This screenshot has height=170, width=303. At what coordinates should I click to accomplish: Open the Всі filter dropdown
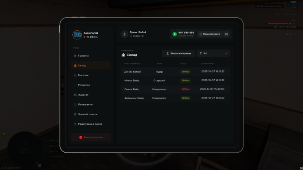click(x=213, y=53)
